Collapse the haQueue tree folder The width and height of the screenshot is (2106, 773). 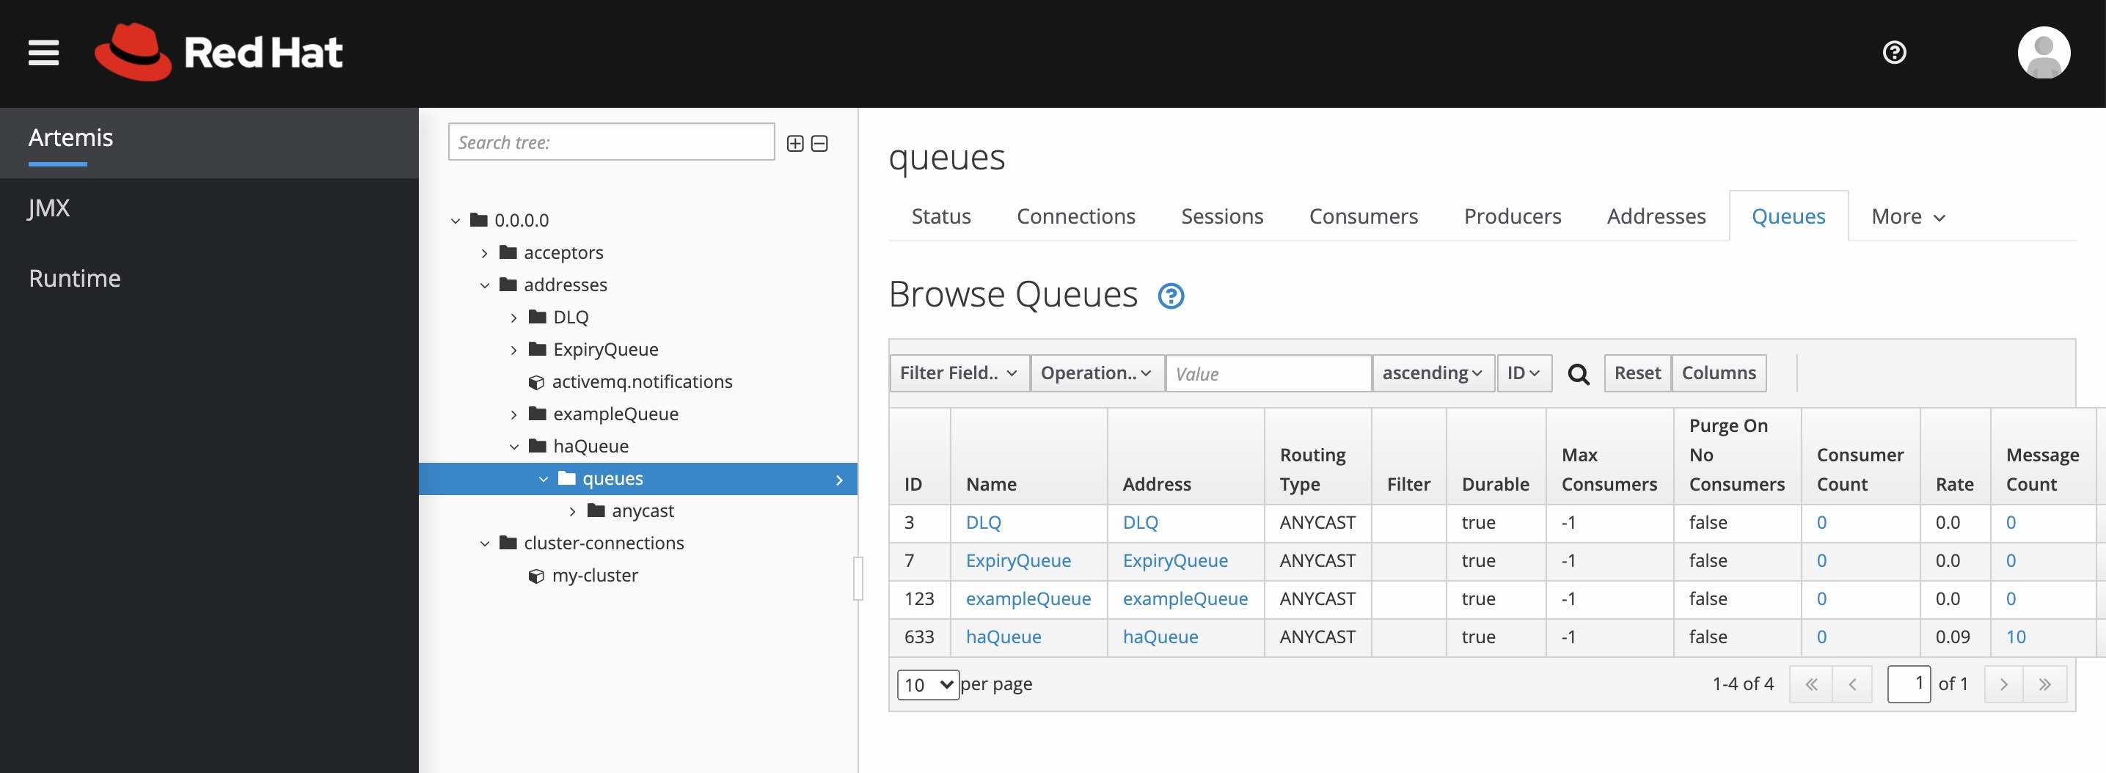coord(513,447)
